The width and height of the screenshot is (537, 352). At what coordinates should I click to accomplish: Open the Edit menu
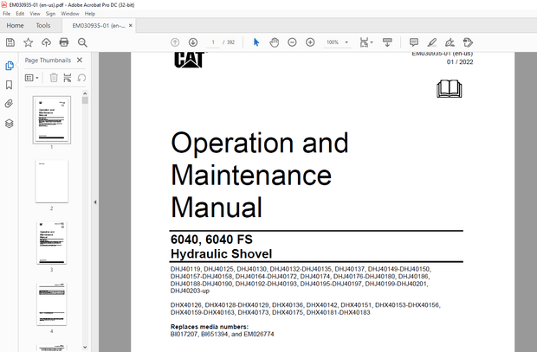click(x=20, y=14)
